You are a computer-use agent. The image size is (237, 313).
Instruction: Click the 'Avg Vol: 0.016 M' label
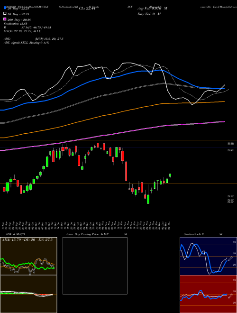(152, 9)
